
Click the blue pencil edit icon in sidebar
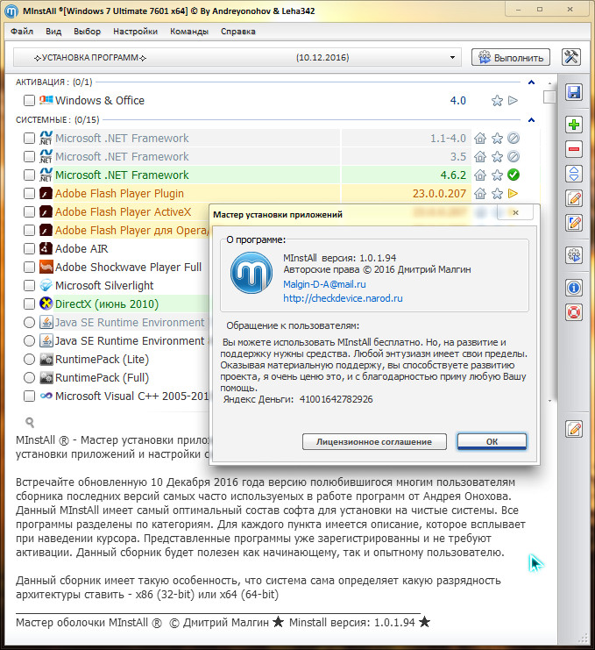click(574, 223)
